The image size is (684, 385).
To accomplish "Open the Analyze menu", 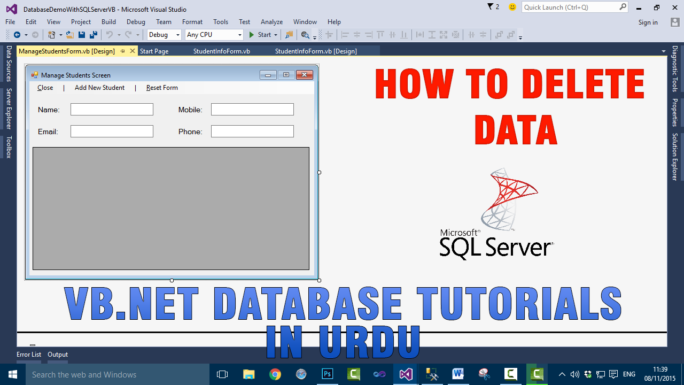I will pos(271,22).
